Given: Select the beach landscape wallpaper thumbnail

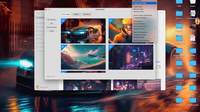Looking at the screenshot, I should 83,57.
